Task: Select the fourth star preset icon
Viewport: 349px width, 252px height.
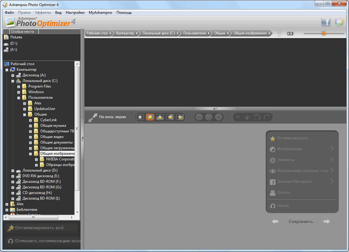Action: click(x=170, y=117)
